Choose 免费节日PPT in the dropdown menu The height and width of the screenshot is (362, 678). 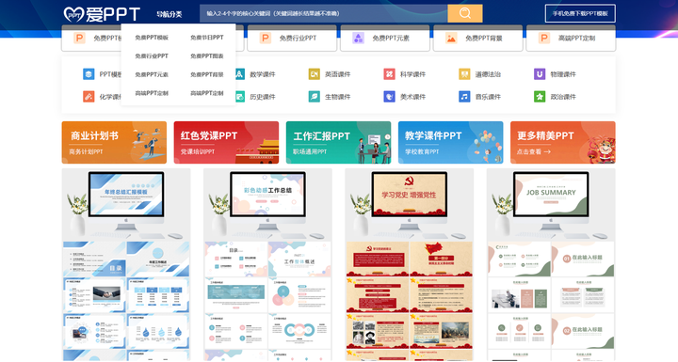point(206,38)
